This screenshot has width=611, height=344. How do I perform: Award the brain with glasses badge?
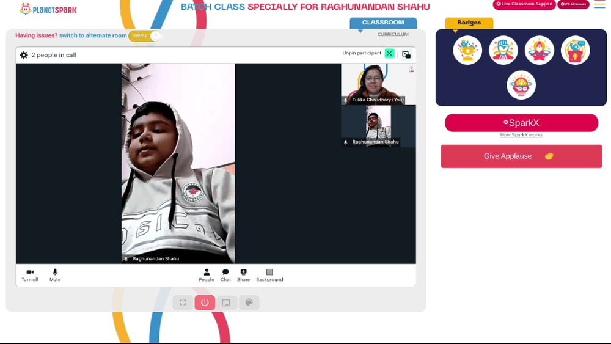pyautogui.click(x=521, y=85)
